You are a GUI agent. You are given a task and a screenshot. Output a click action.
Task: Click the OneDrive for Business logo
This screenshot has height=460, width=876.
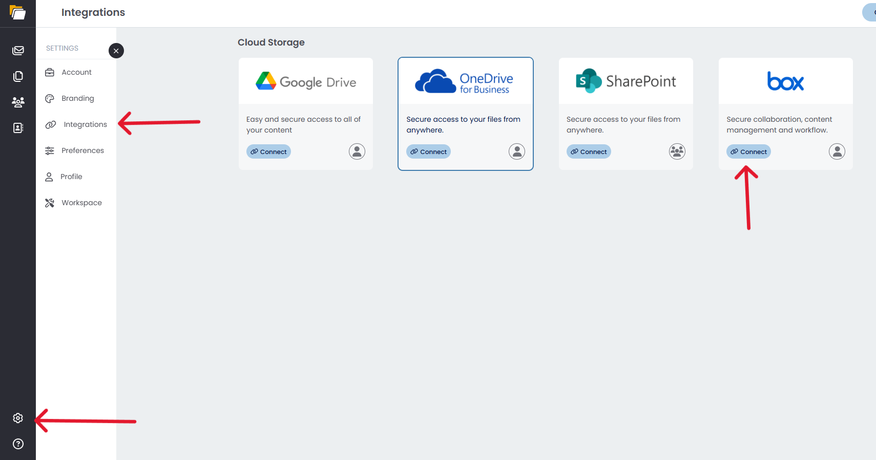[x=464, y=81]
